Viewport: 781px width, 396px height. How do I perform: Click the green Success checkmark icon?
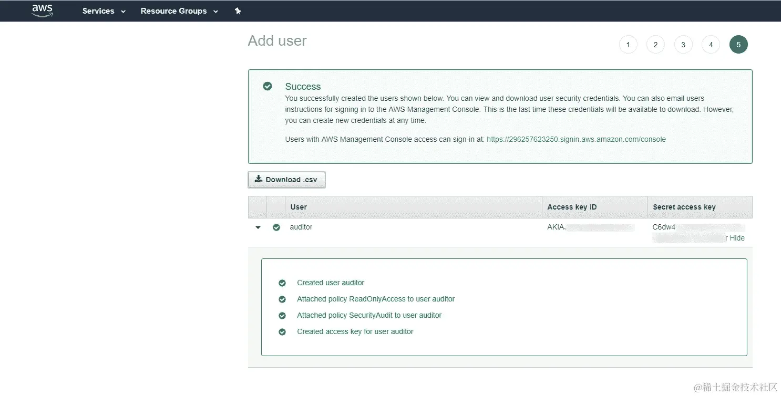point(268,86)
